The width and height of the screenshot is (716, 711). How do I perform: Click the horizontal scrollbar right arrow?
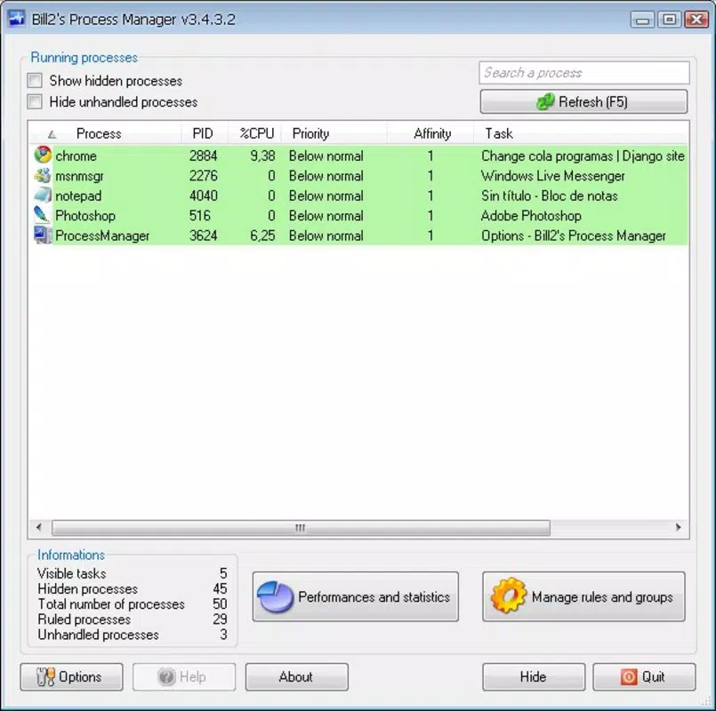pyautogui.click(x=678, y=528)
